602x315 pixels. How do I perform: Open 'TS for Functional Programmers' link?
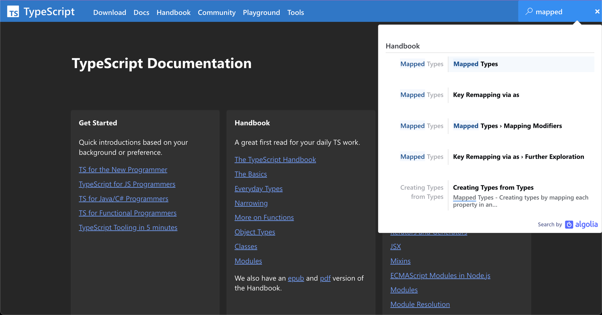click(x=128, y=213)
